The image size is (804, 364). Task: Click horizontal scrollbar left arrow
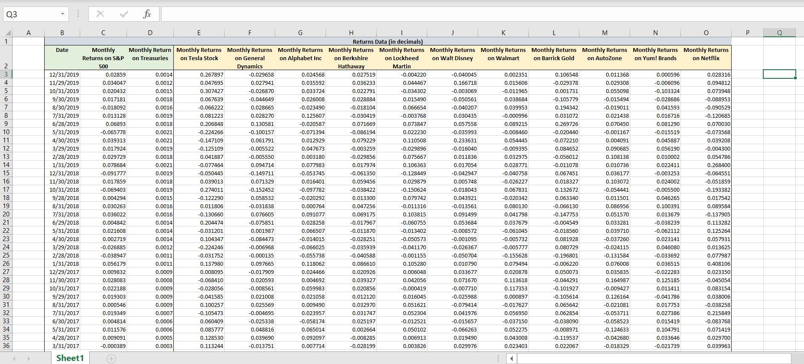click(512, 358)
